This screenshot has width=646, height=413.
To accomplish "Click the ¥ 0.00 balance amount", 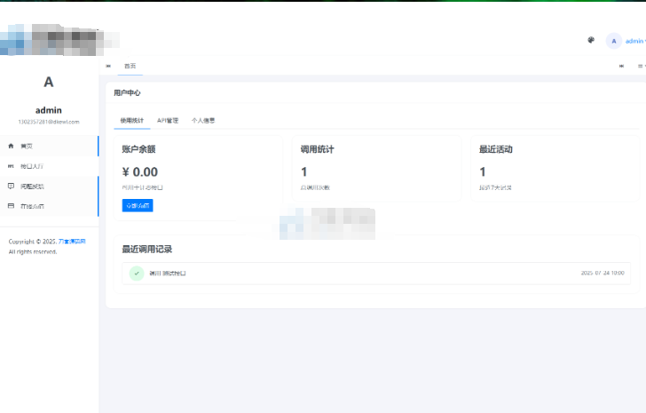I will (x=140, y=172).
